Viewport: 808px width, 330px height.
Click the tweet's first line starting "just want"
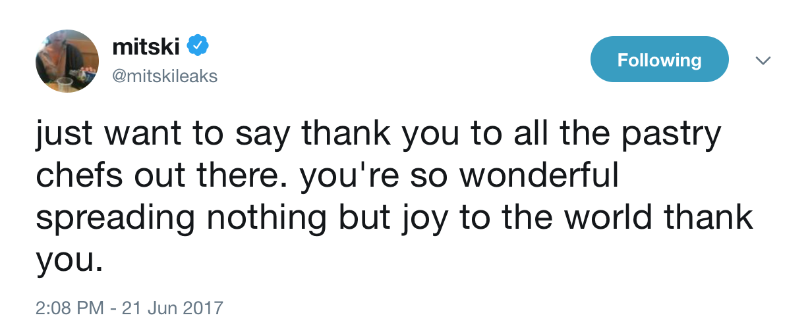pos(378,137)
